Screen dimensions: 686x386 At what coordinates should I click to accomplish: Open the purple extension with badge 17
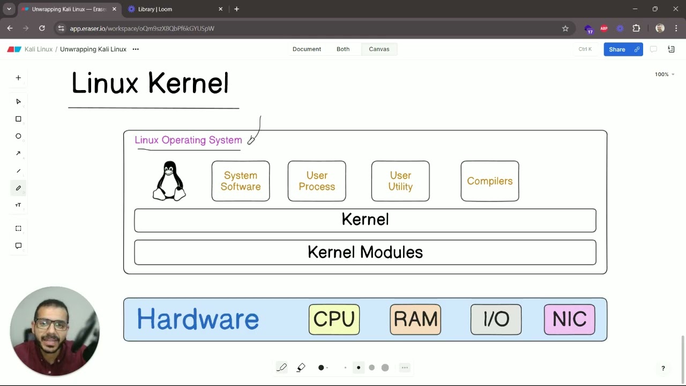coord(588,29)
